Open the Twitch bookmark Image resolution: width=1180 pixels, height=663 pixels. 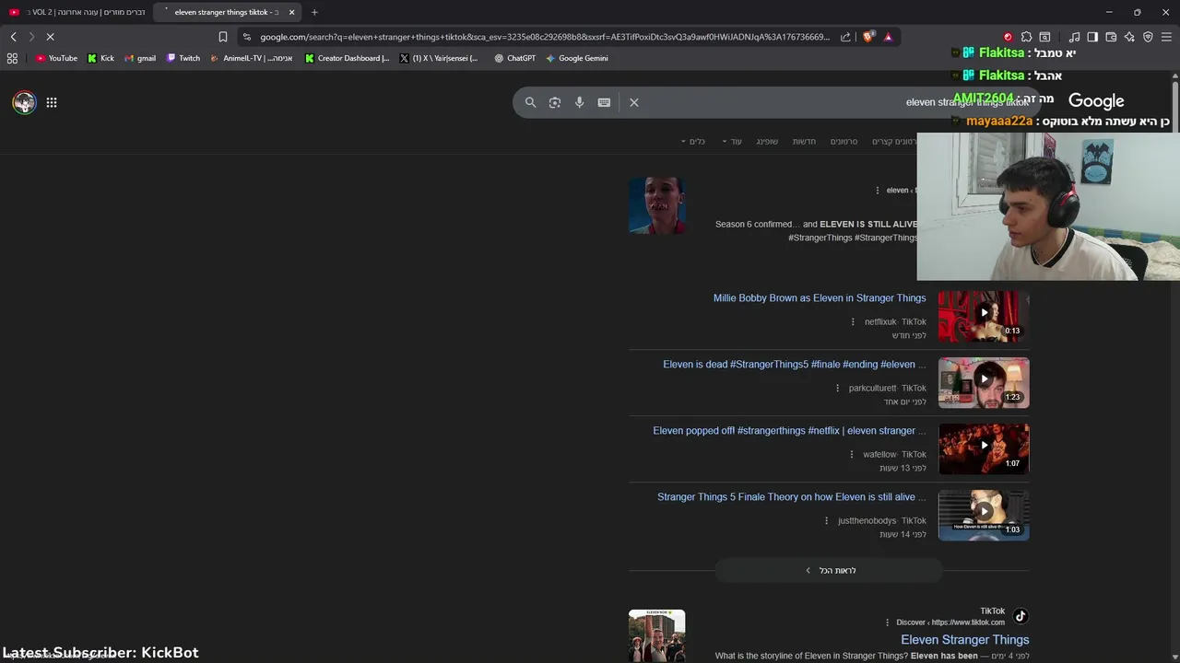(x=183, y=58)
